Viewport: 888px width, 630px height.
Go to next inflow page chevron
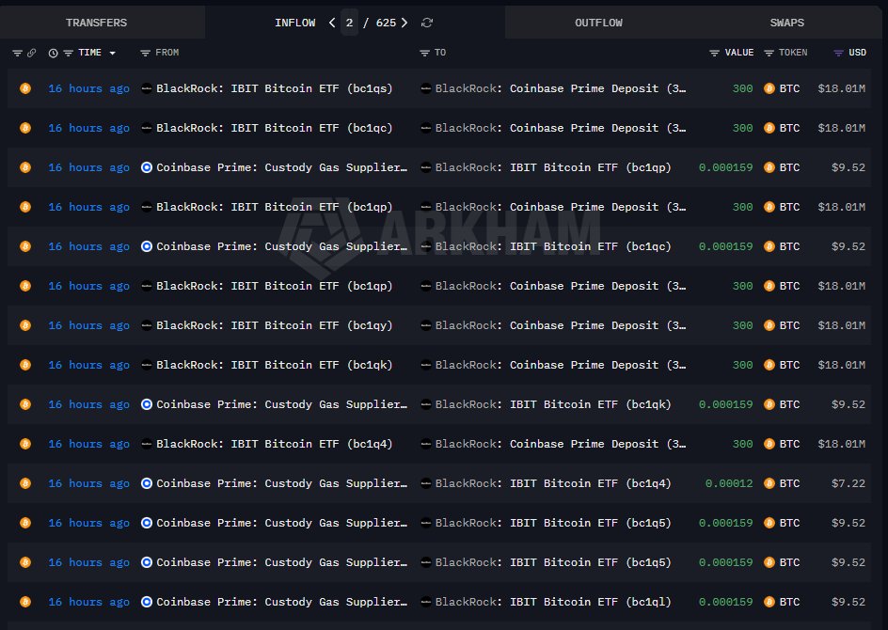(404, 23)
